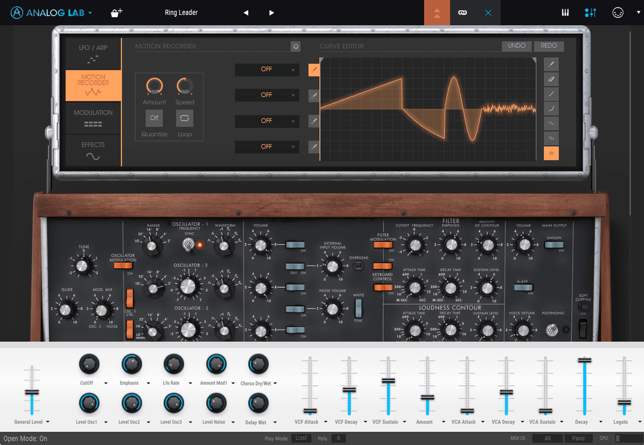Open the third OFF destination dropdown

[x=267, y=121]
